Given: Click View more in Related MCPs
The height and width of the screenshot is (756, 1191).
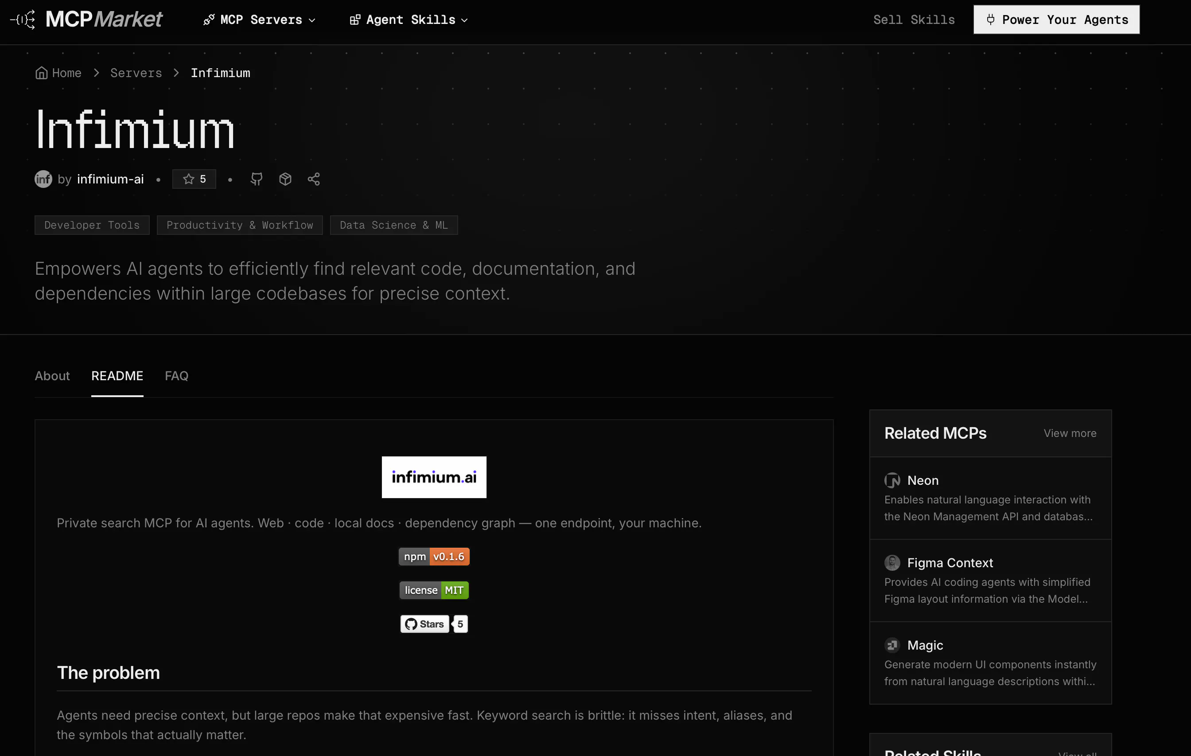Looking at the screenshot, I should point(1070,433).
